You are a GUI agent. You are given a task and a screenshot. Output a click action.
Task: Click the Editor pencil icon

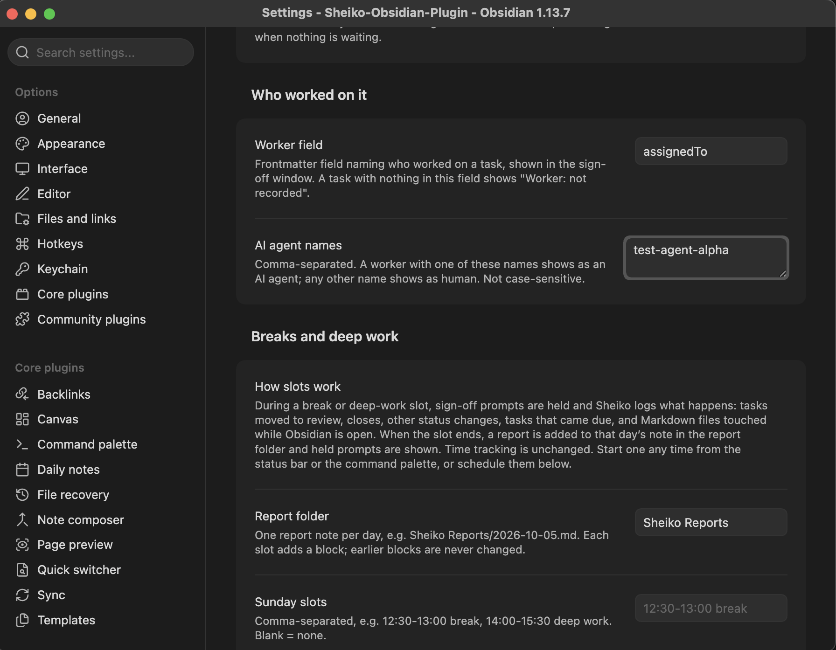[22, 194]
